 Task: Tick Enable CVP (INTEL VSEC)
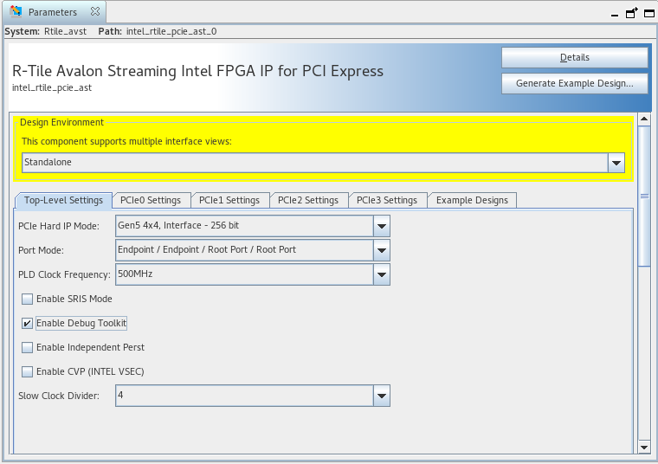(x=28, y=372)
